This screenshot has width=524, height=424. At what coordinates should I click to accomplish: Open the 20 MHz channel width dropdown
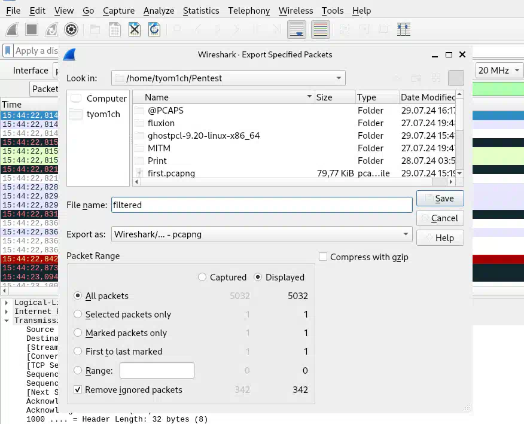coord(499,71)
